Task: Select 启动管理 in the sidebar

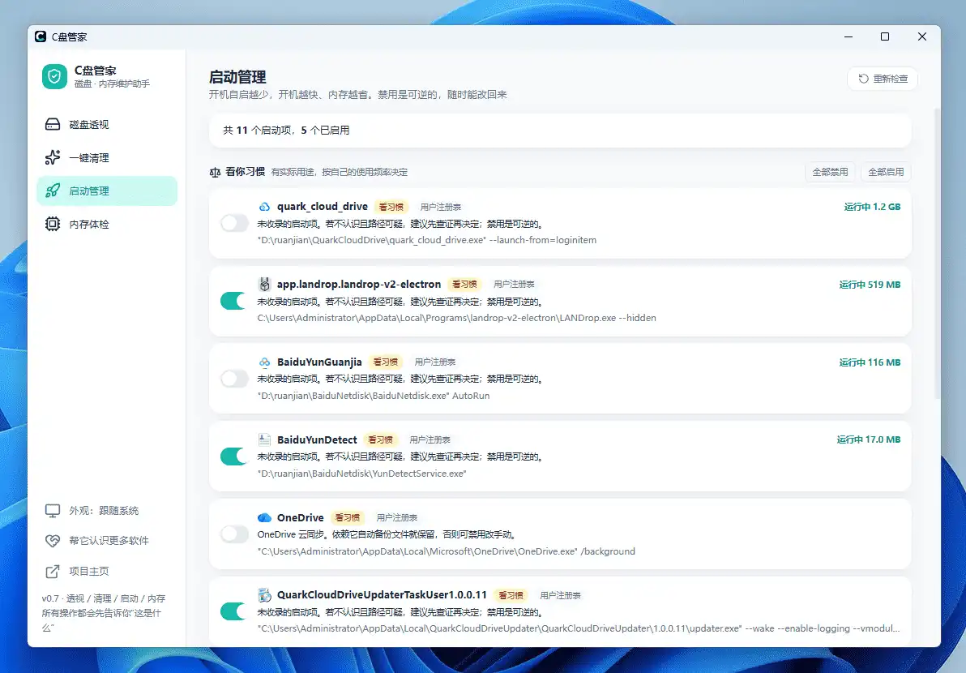Action: [107, 191]
